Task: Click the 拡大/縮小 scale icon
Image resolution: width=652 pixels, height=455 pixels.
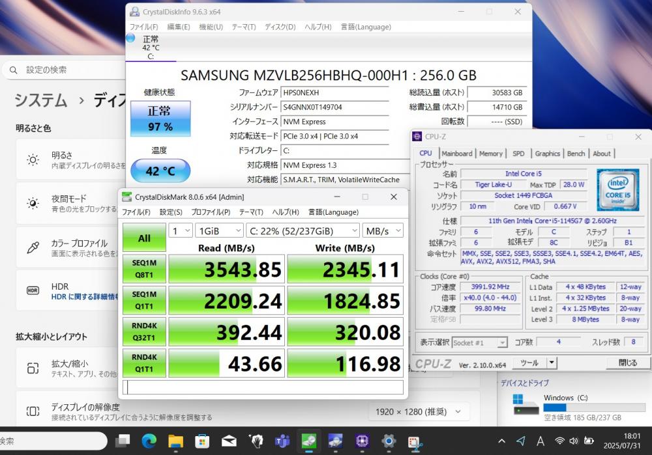Action: click(x=33, y=368)
